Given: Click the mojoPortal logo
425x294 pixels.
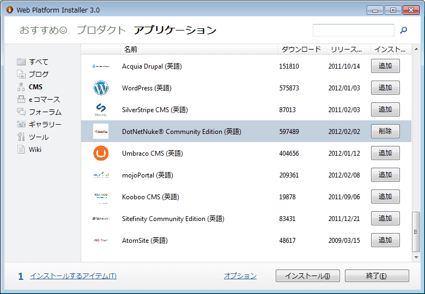Looking at the screenshot, I should tap(101, 175).
